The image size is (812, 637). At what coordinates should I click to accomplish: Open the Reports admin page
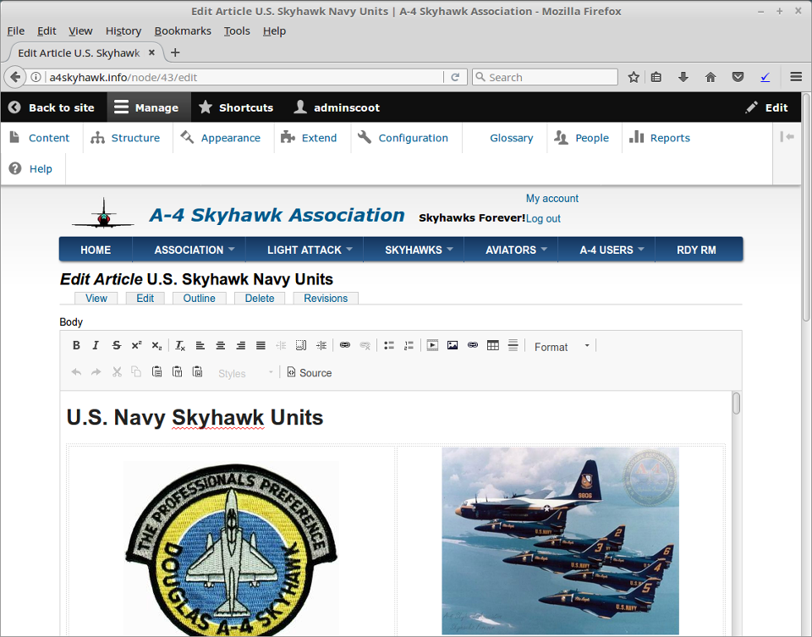click(661, 138)
